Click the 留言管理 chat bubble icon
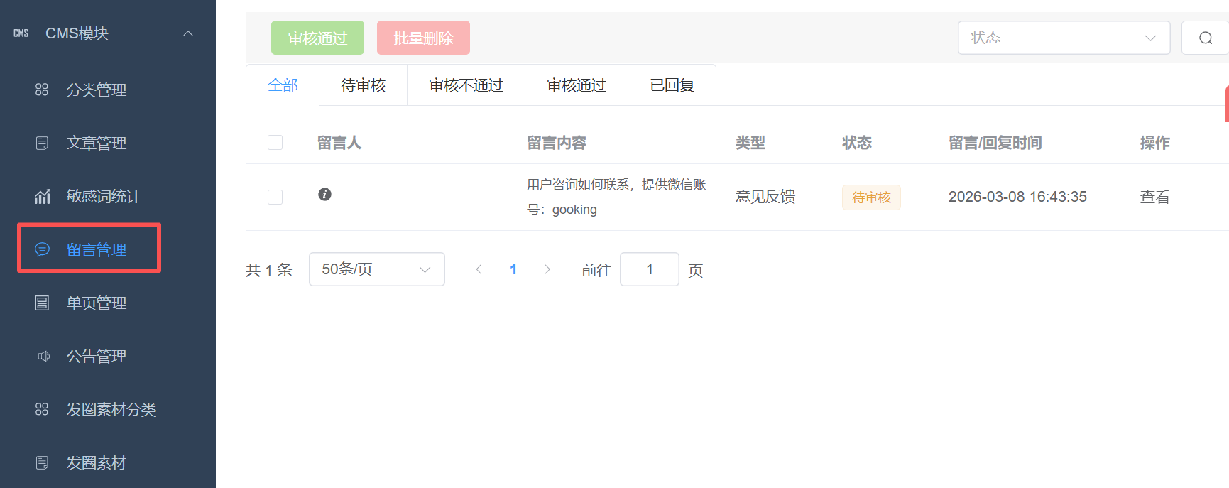This screenshot has width=1229, height=488. tap(42, 249)
